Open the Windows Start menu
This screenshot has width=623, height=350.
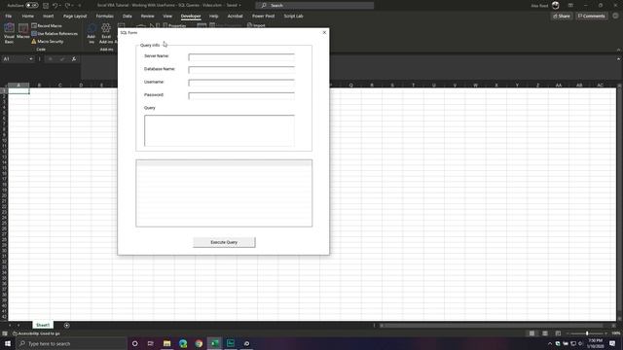click(x=8, y=343)
